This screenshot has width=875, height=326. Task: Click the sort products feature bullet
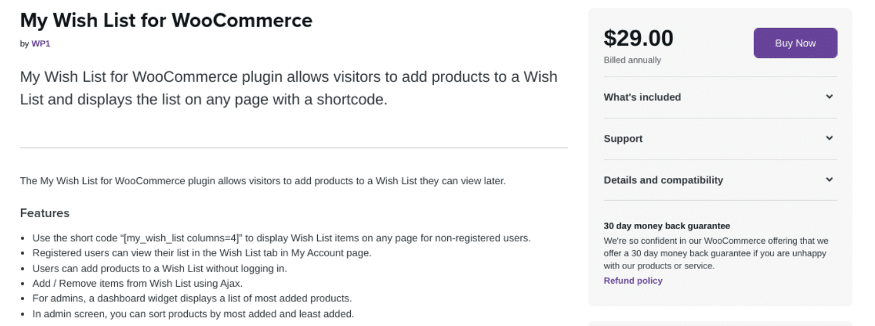point(193,313)
